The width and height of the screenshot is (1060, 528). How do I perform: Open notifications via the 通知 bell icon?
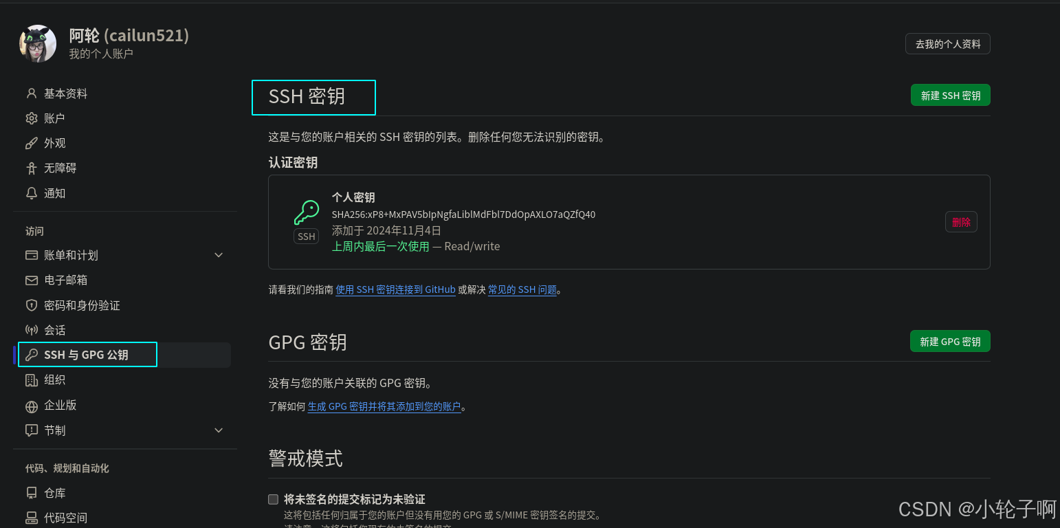coord(31,193)
